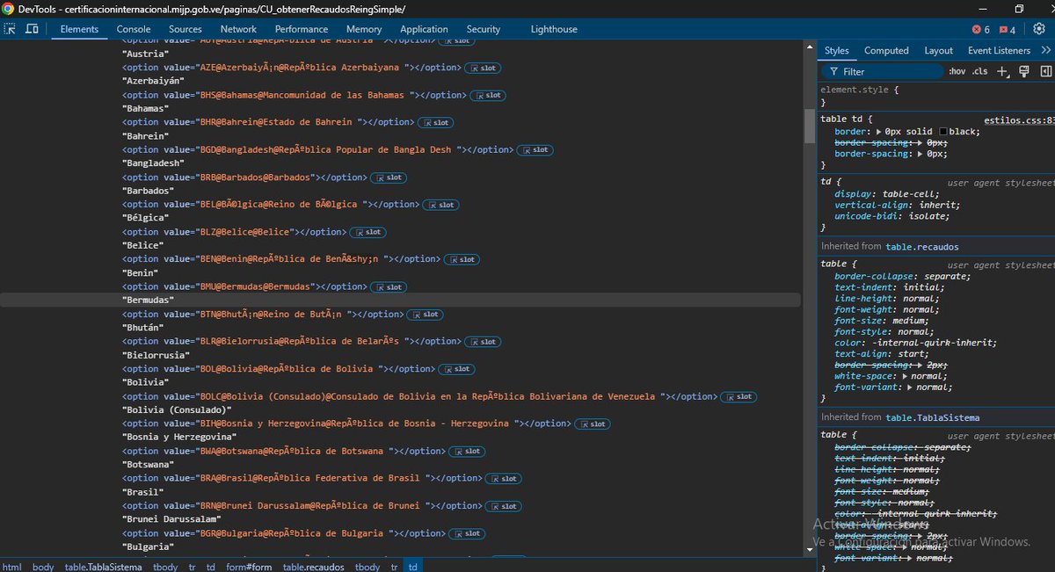Screen dimensions: 1055x572
Task: Reveal slot badge next to Brasil option
Action: (x=503, y=479)
